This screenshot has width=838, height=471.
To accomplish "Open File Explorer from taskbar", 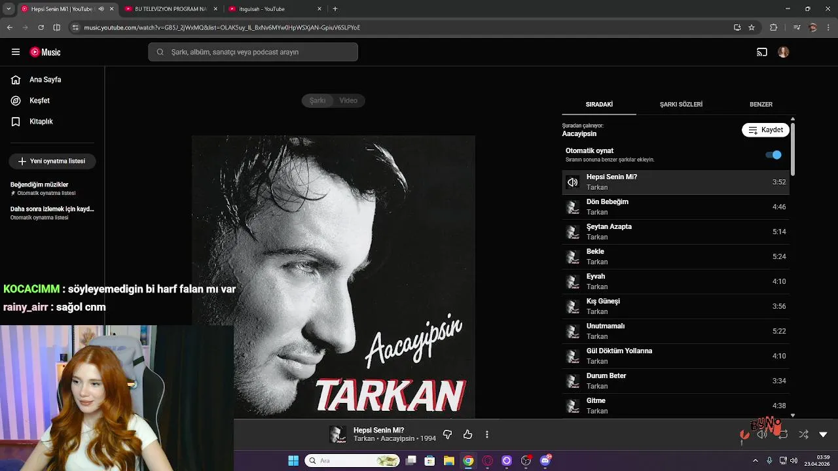I will [448, 461].
